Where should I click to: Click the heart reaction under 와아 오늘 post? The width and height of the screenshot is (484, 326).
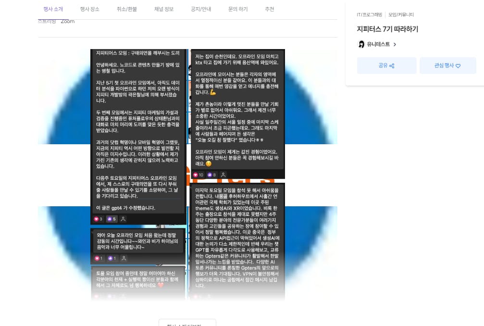[99, 258]
